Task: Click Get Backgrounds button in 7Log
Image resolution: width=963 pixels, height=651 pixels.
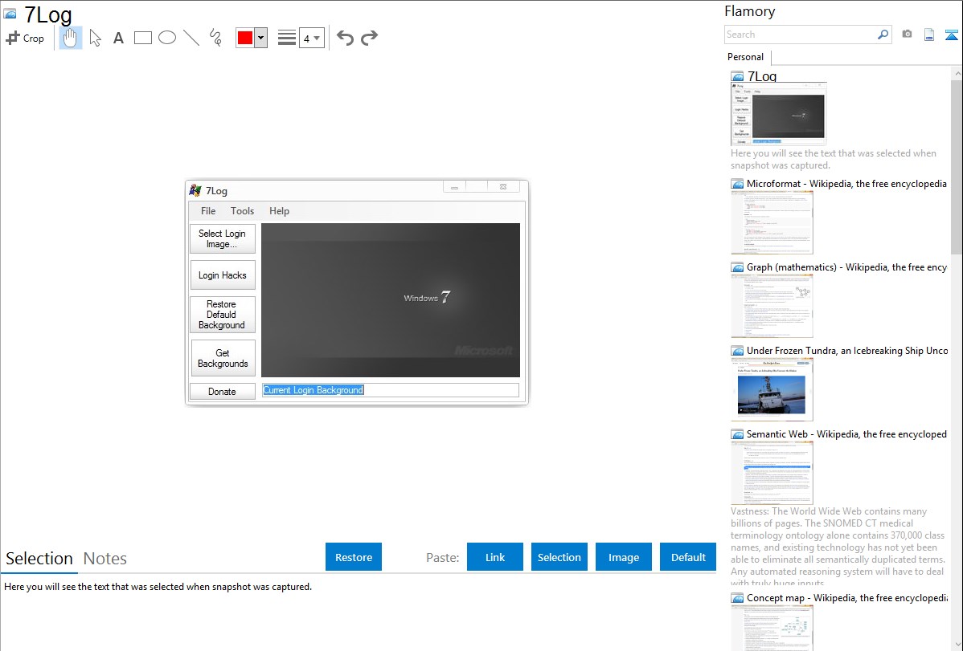Action: [x=223, y=358]
